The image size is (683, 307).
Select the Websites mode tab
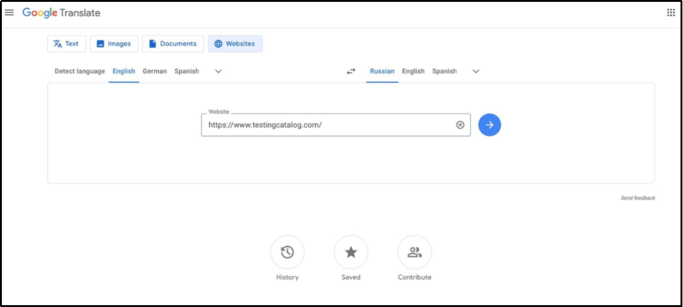[x=235, y=44]
